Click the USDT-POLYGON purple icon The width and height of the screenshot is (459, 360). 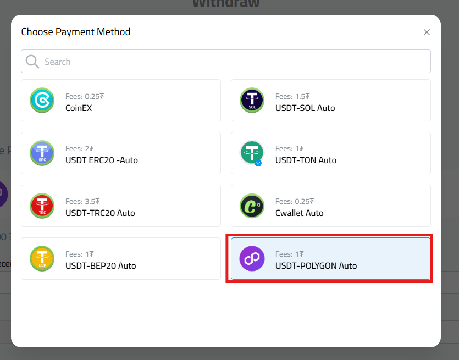pos(252,258)
